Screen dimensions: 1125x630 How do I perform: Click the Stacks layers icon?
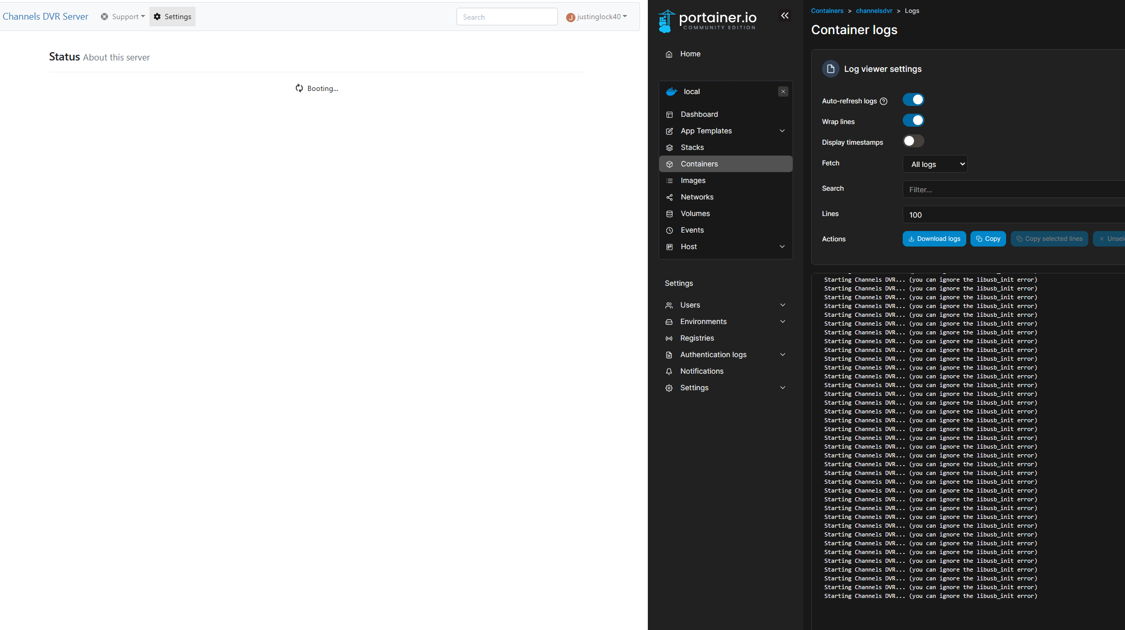tap(670, 148)
